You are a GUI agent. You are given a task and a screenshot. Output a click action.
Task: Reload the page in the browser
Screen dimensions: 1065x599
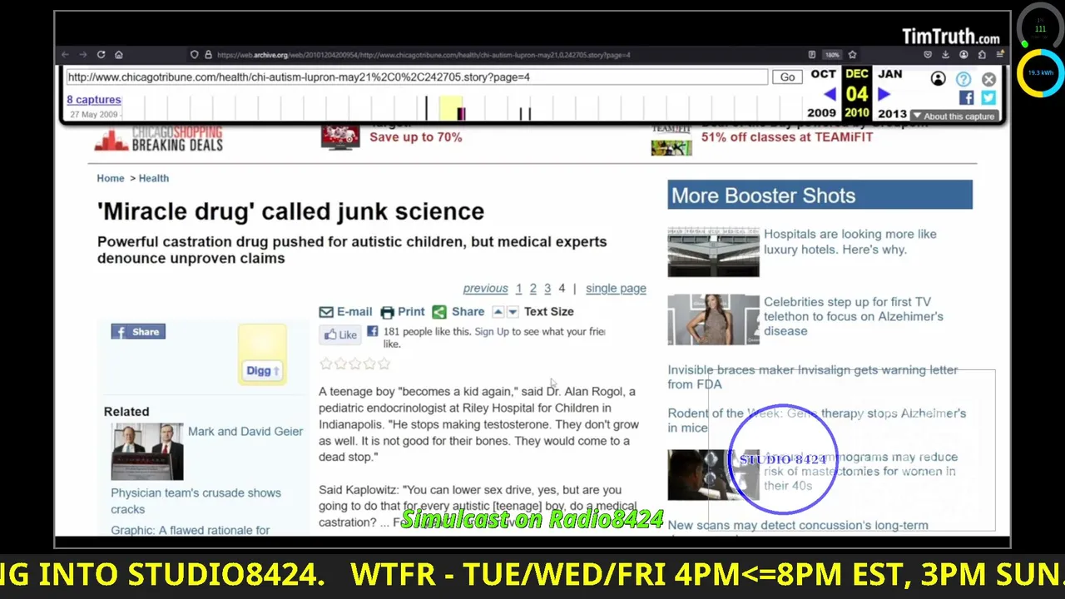pyautogui.click(x=101, y=55)
